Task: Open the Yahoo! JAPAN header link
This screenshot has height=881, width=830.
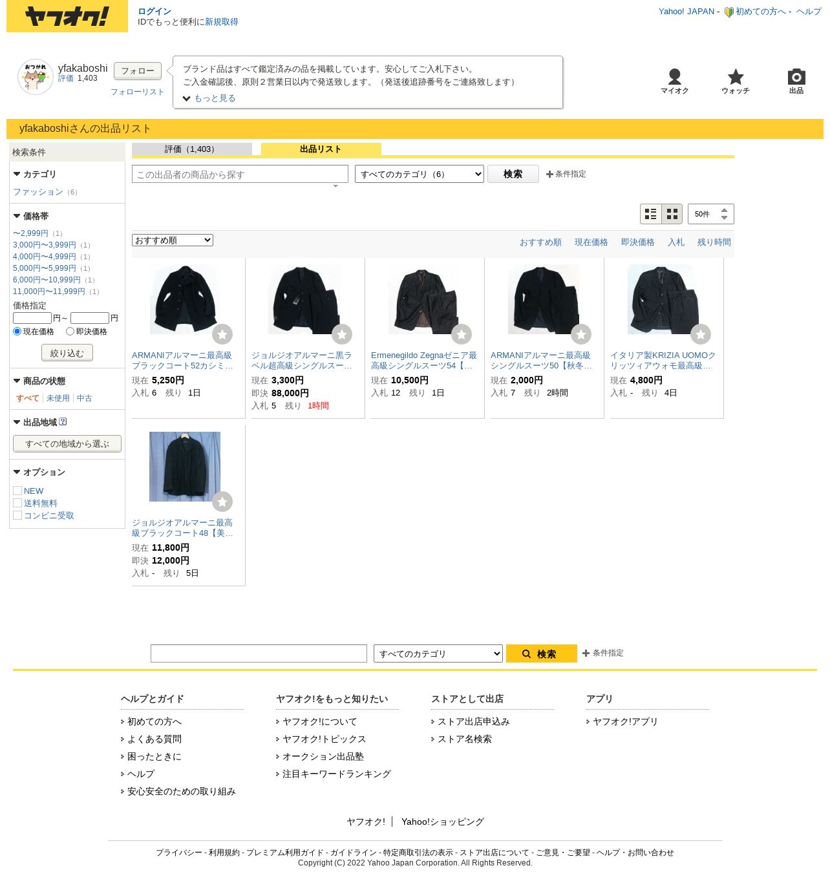Action: (x=686, y=12)
